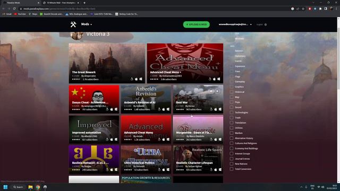Click the Apple icon on Anbeeld's Revision of AI card

click(x=164, y=109)
